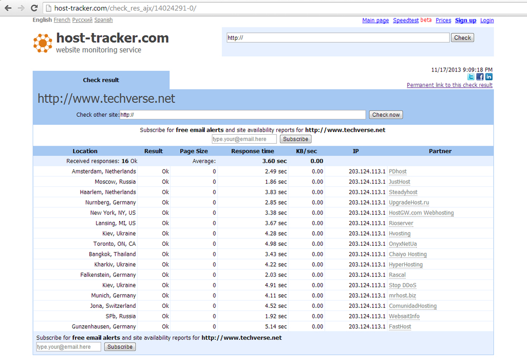Viewport: 527px width, 362px height.
Task: Click the browser back arrow
Action: pyautogui.click(x=8, y=8)
